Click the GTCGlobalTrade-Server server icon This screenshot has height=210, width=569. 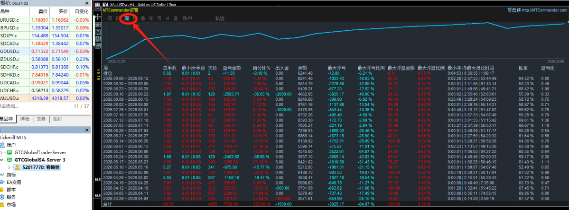click(10, 152)
